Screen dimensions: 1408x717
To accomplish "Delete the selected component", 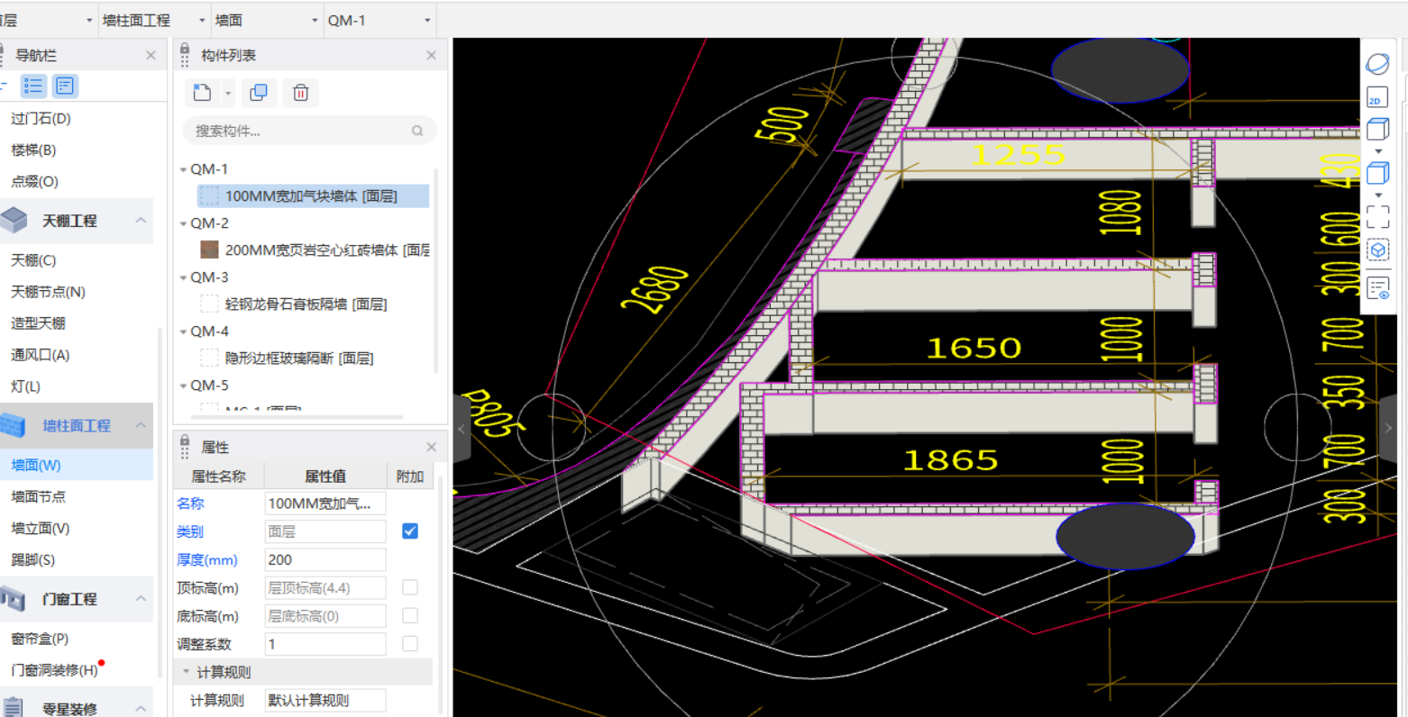I will 301,93.
